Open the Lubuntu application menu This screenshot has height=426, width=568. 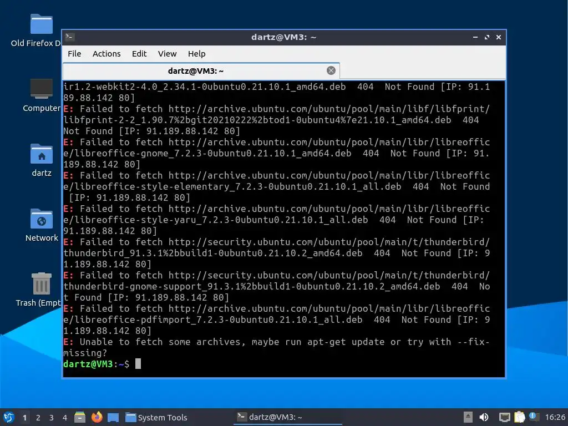coord(8,417)
